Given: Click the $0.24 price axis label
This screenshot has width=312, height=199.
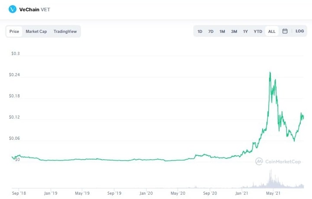Looking at the screenshot, I should coord(14,75).
